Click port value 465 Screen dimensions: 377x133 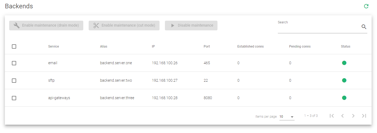coord(207,63)
